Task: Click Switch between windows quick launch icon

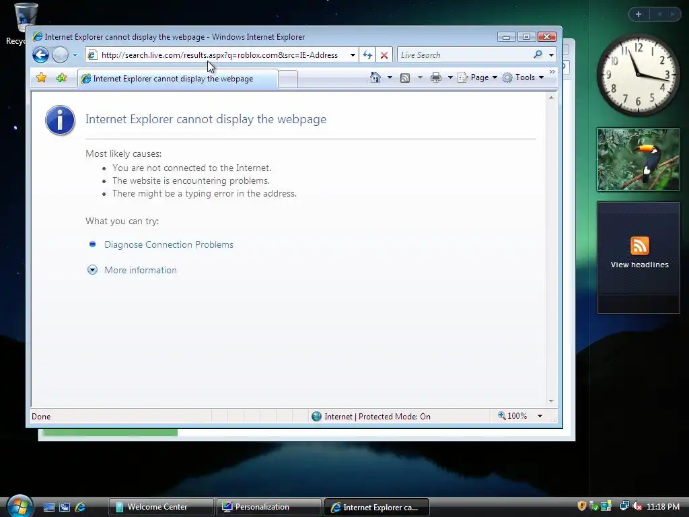Action: tap(65, 507)
